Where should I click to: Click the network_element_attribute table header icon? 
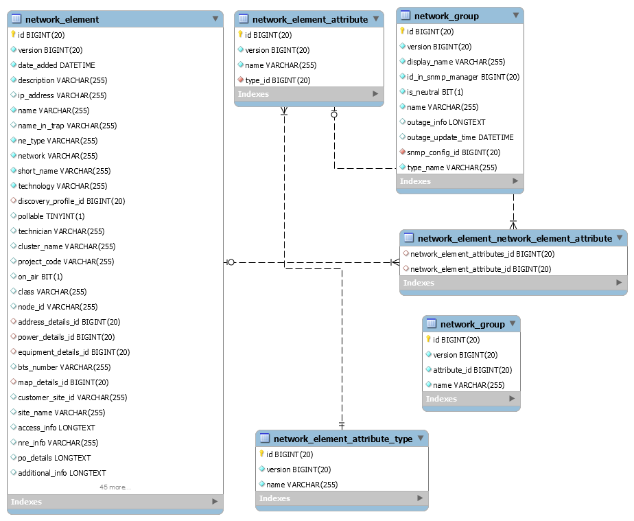coord(244,19)
